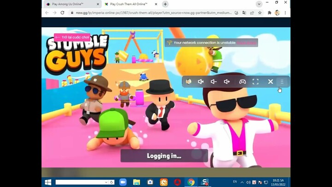
Task: Click the 'Trở lại cuộc chơi' back button
Action: coord(72,37)
